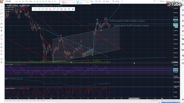Viewport: 184px width, 103px height.
Task: Toggle magnet mode in left toolbar
Action: [x=1, y=44]
